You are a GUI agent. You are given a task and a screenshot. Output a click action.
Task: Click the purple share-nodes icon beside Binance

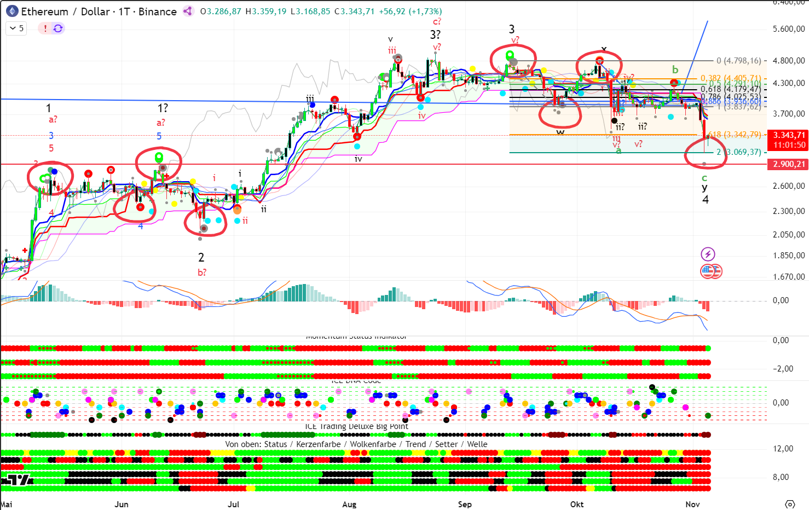(188, 11)
